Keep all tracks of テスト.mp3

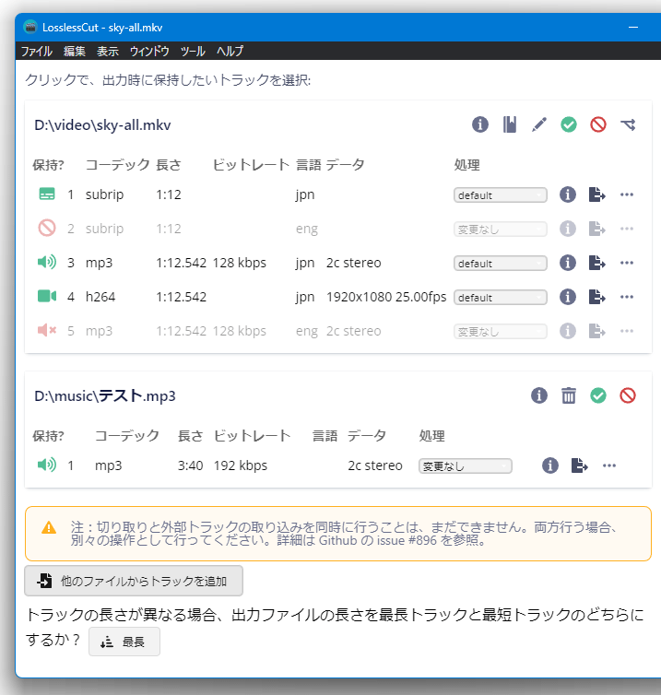598,395
